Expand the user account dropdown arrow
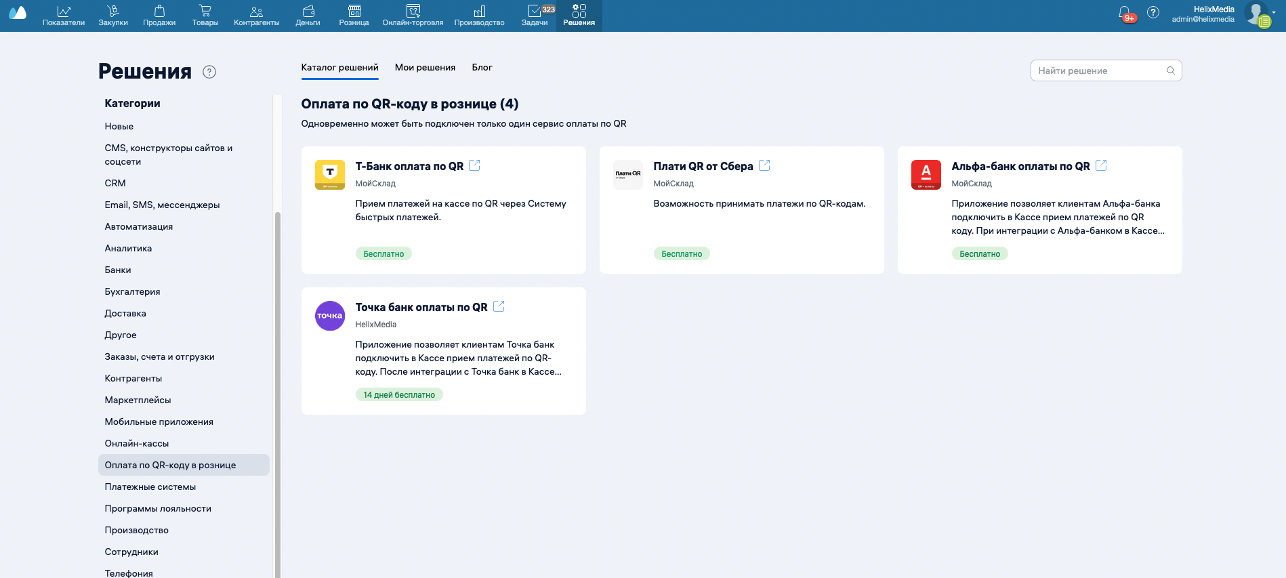Screen dimensions: 1286x578 [1274, 12]
